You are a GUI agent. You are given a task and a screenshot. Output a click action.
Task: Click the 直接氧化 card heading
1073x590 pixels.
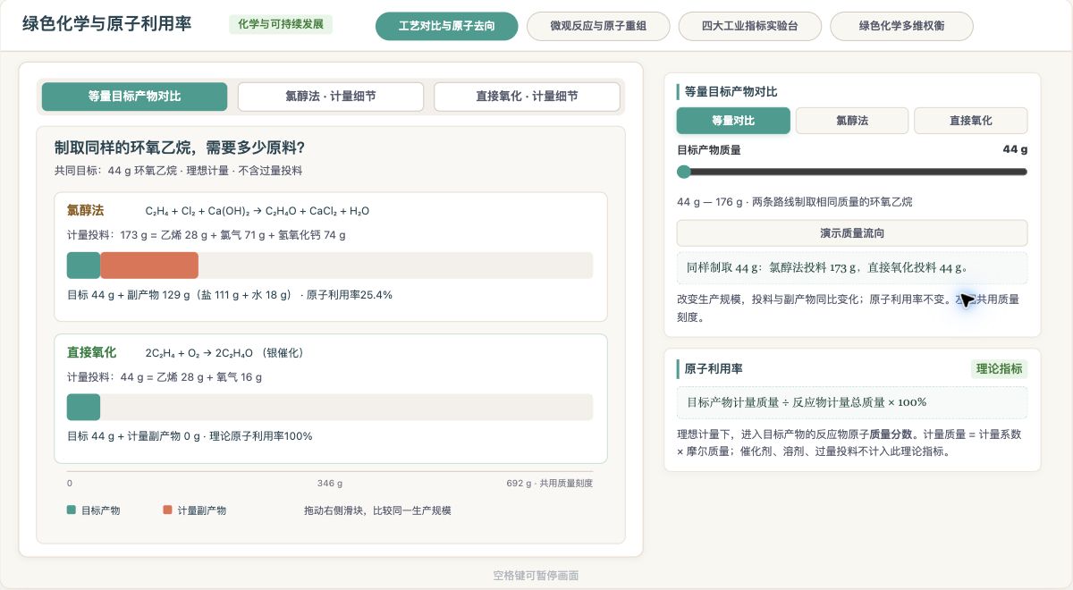click(x=92, y=352)
